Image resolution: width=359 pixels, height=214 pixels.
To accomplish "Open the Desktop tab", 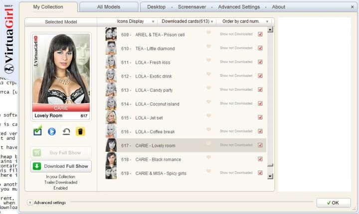I will click(157, 7).
